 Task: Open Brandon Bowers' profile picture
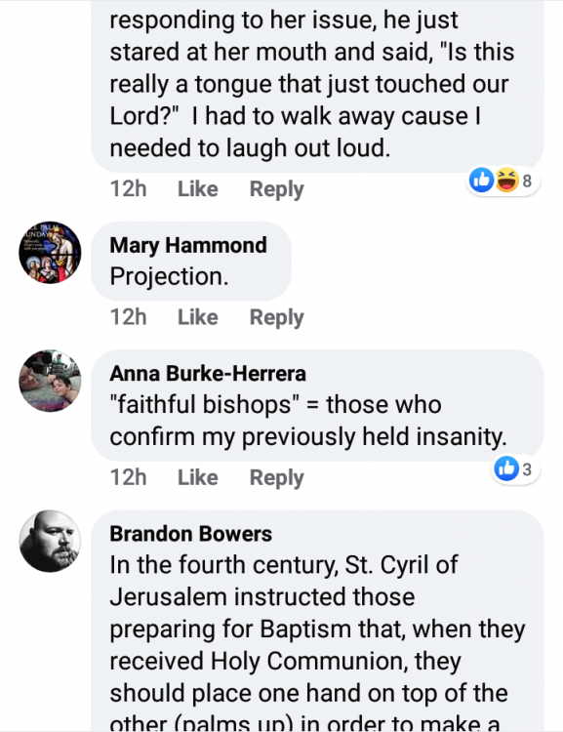[x=50, y=541]
